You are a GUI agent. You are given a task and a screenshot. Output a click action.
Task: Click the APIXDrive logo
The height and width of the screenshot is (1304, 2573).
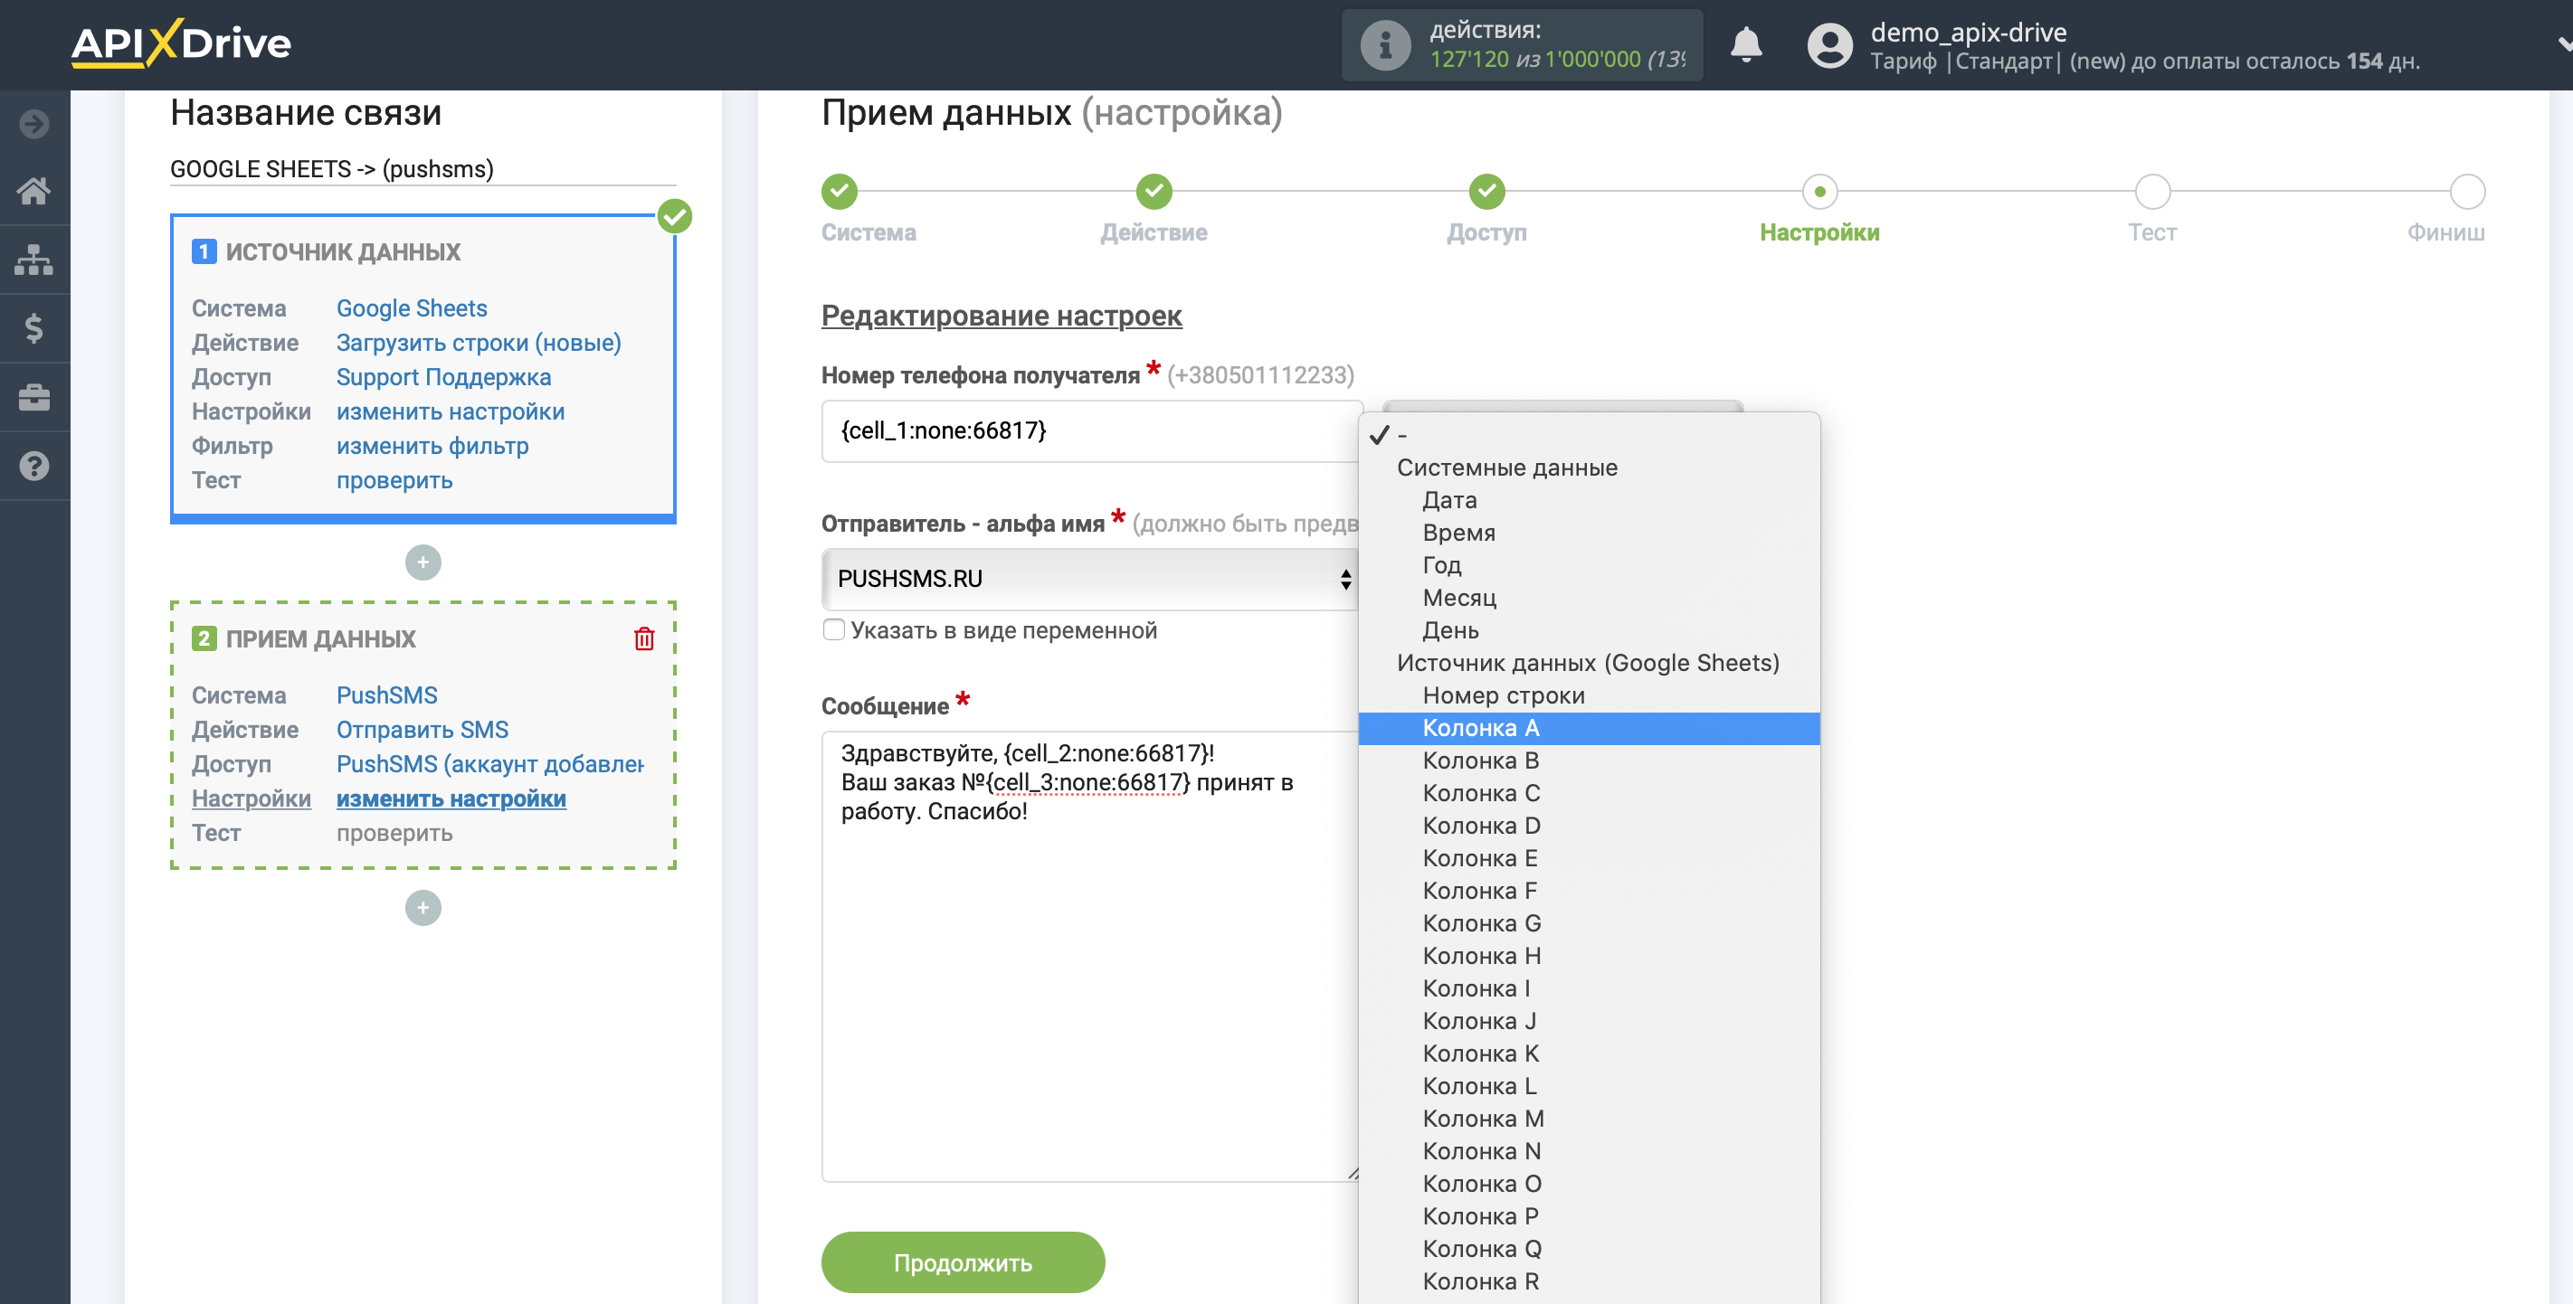[181, 43]
